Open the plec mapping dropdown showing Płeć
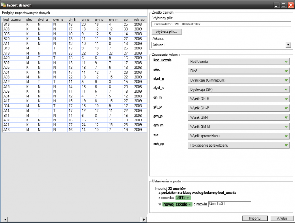 coord(238,71)
